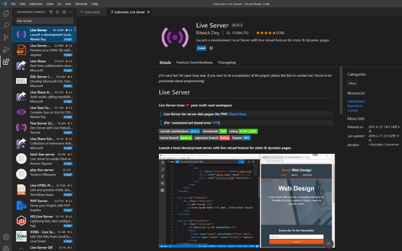Click the details pane vertical scrollbar

(x=341, y=91)
